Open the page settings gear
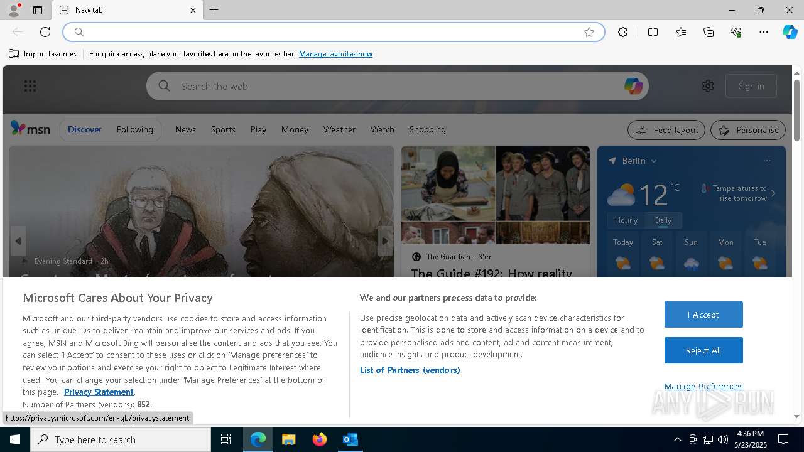 tap(708, 86)
